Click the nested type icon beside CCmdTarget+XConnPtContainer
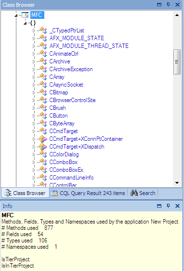 43,139
